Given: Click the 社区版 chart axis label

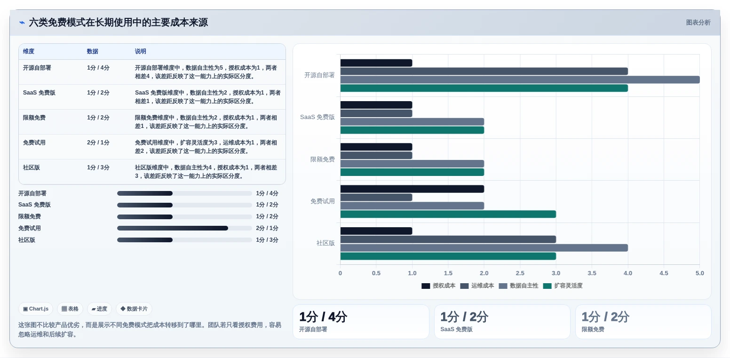Looking at the screenshot, I should [325, 243].
